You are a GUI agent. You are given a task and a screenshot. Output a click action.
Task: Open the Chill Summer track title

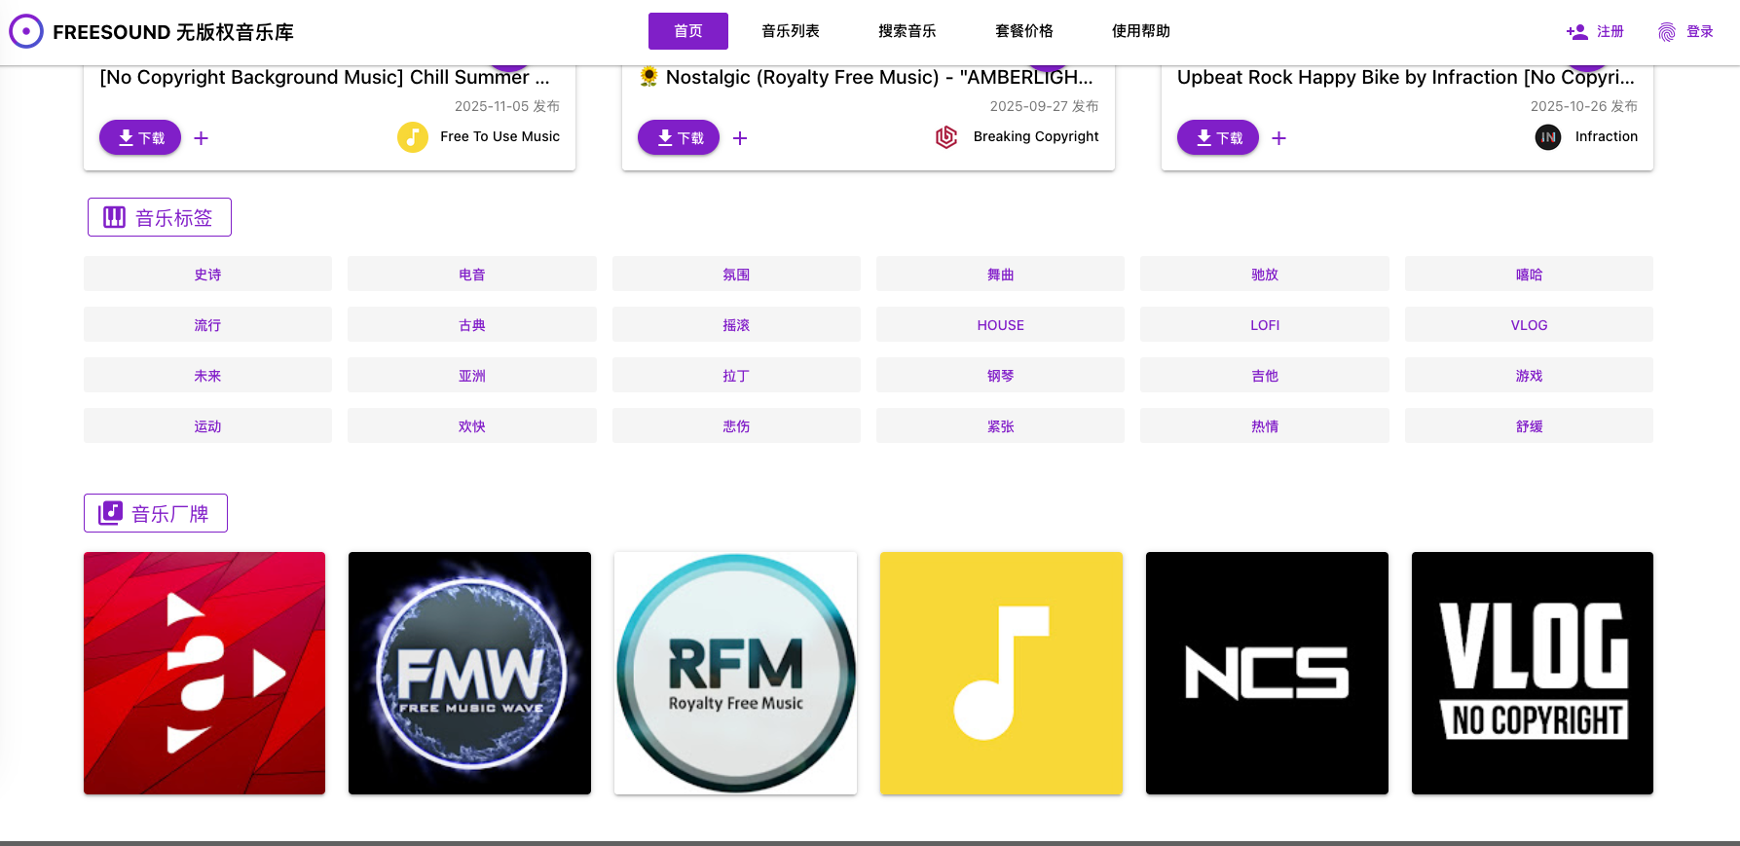tap(324, 78)
